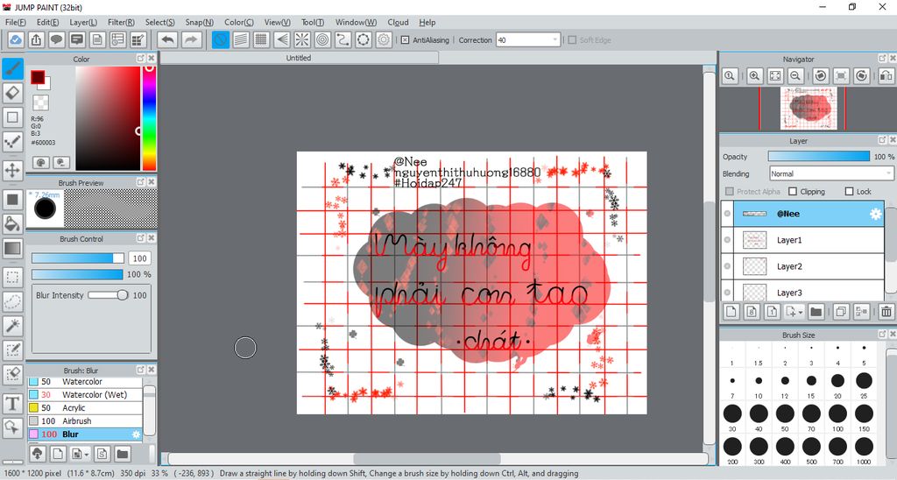Add a new layer folder
Screen dimensions: 897x480
pyautogui.click(x=816, y=312)
